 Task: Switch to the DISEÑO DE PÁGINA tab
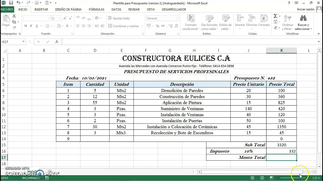pos(68,9)
